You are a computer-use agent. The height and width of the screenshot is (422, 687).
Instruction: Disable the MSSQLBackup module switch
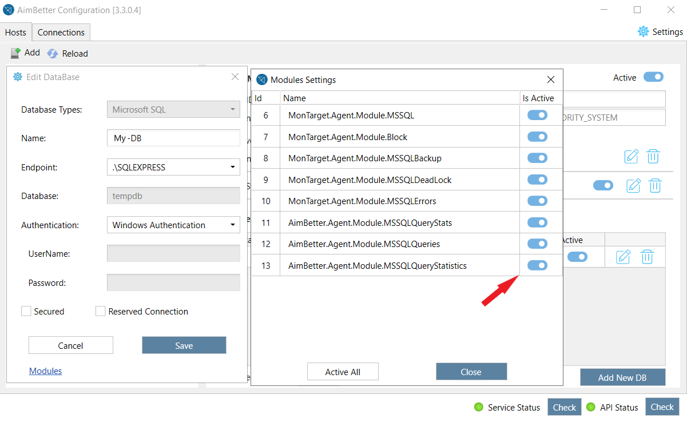pos(537,158)
